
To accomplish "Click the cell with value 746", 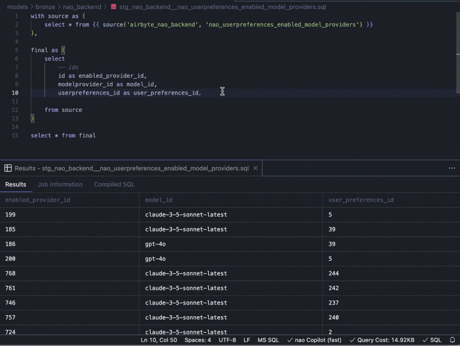I will point(70,303).
